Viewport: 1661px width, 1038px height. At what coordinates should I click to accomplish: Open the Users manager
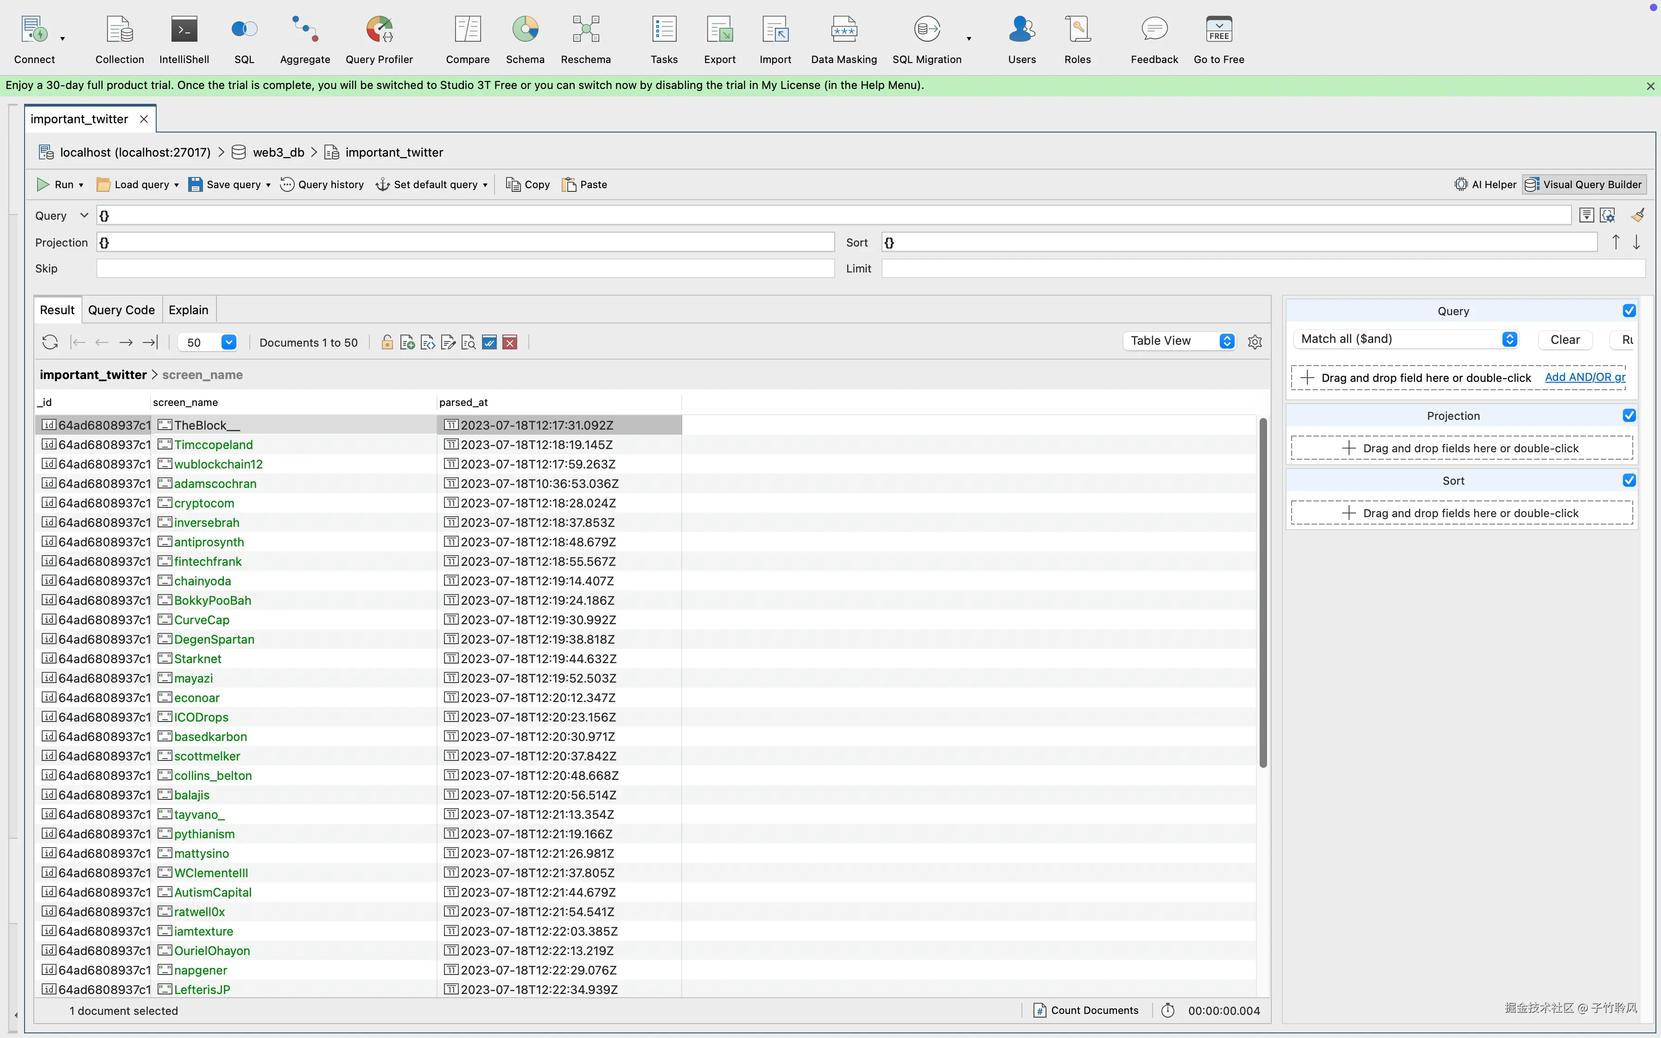point(1021,40)
